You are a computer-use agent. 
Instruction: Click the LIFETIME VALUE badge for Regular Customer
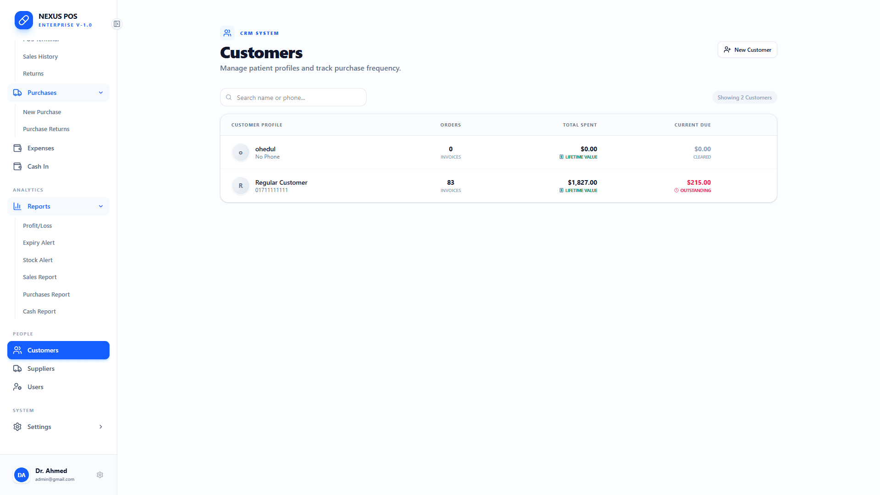point(578,190)
